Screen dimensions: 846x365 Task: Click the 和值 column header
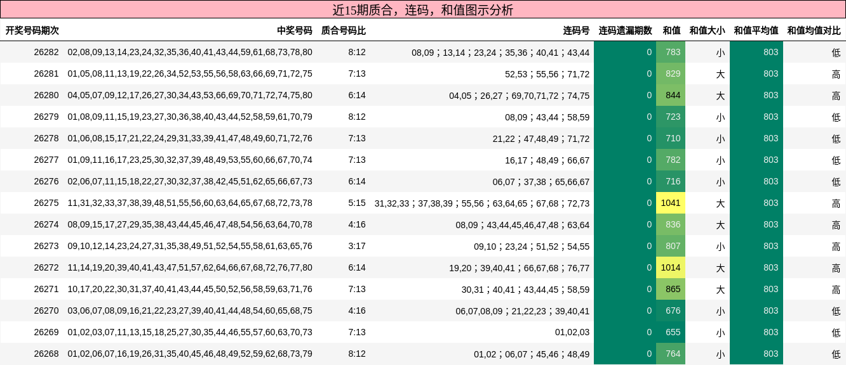pos(671,30)
